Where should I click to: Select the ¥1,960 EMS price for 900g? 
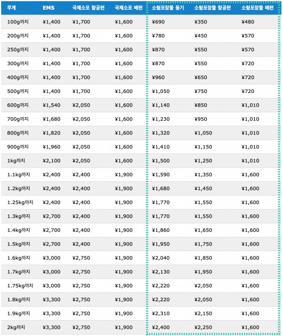coord(51,147)
